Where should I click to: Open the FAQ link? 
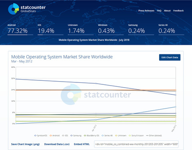pos(159,11)
